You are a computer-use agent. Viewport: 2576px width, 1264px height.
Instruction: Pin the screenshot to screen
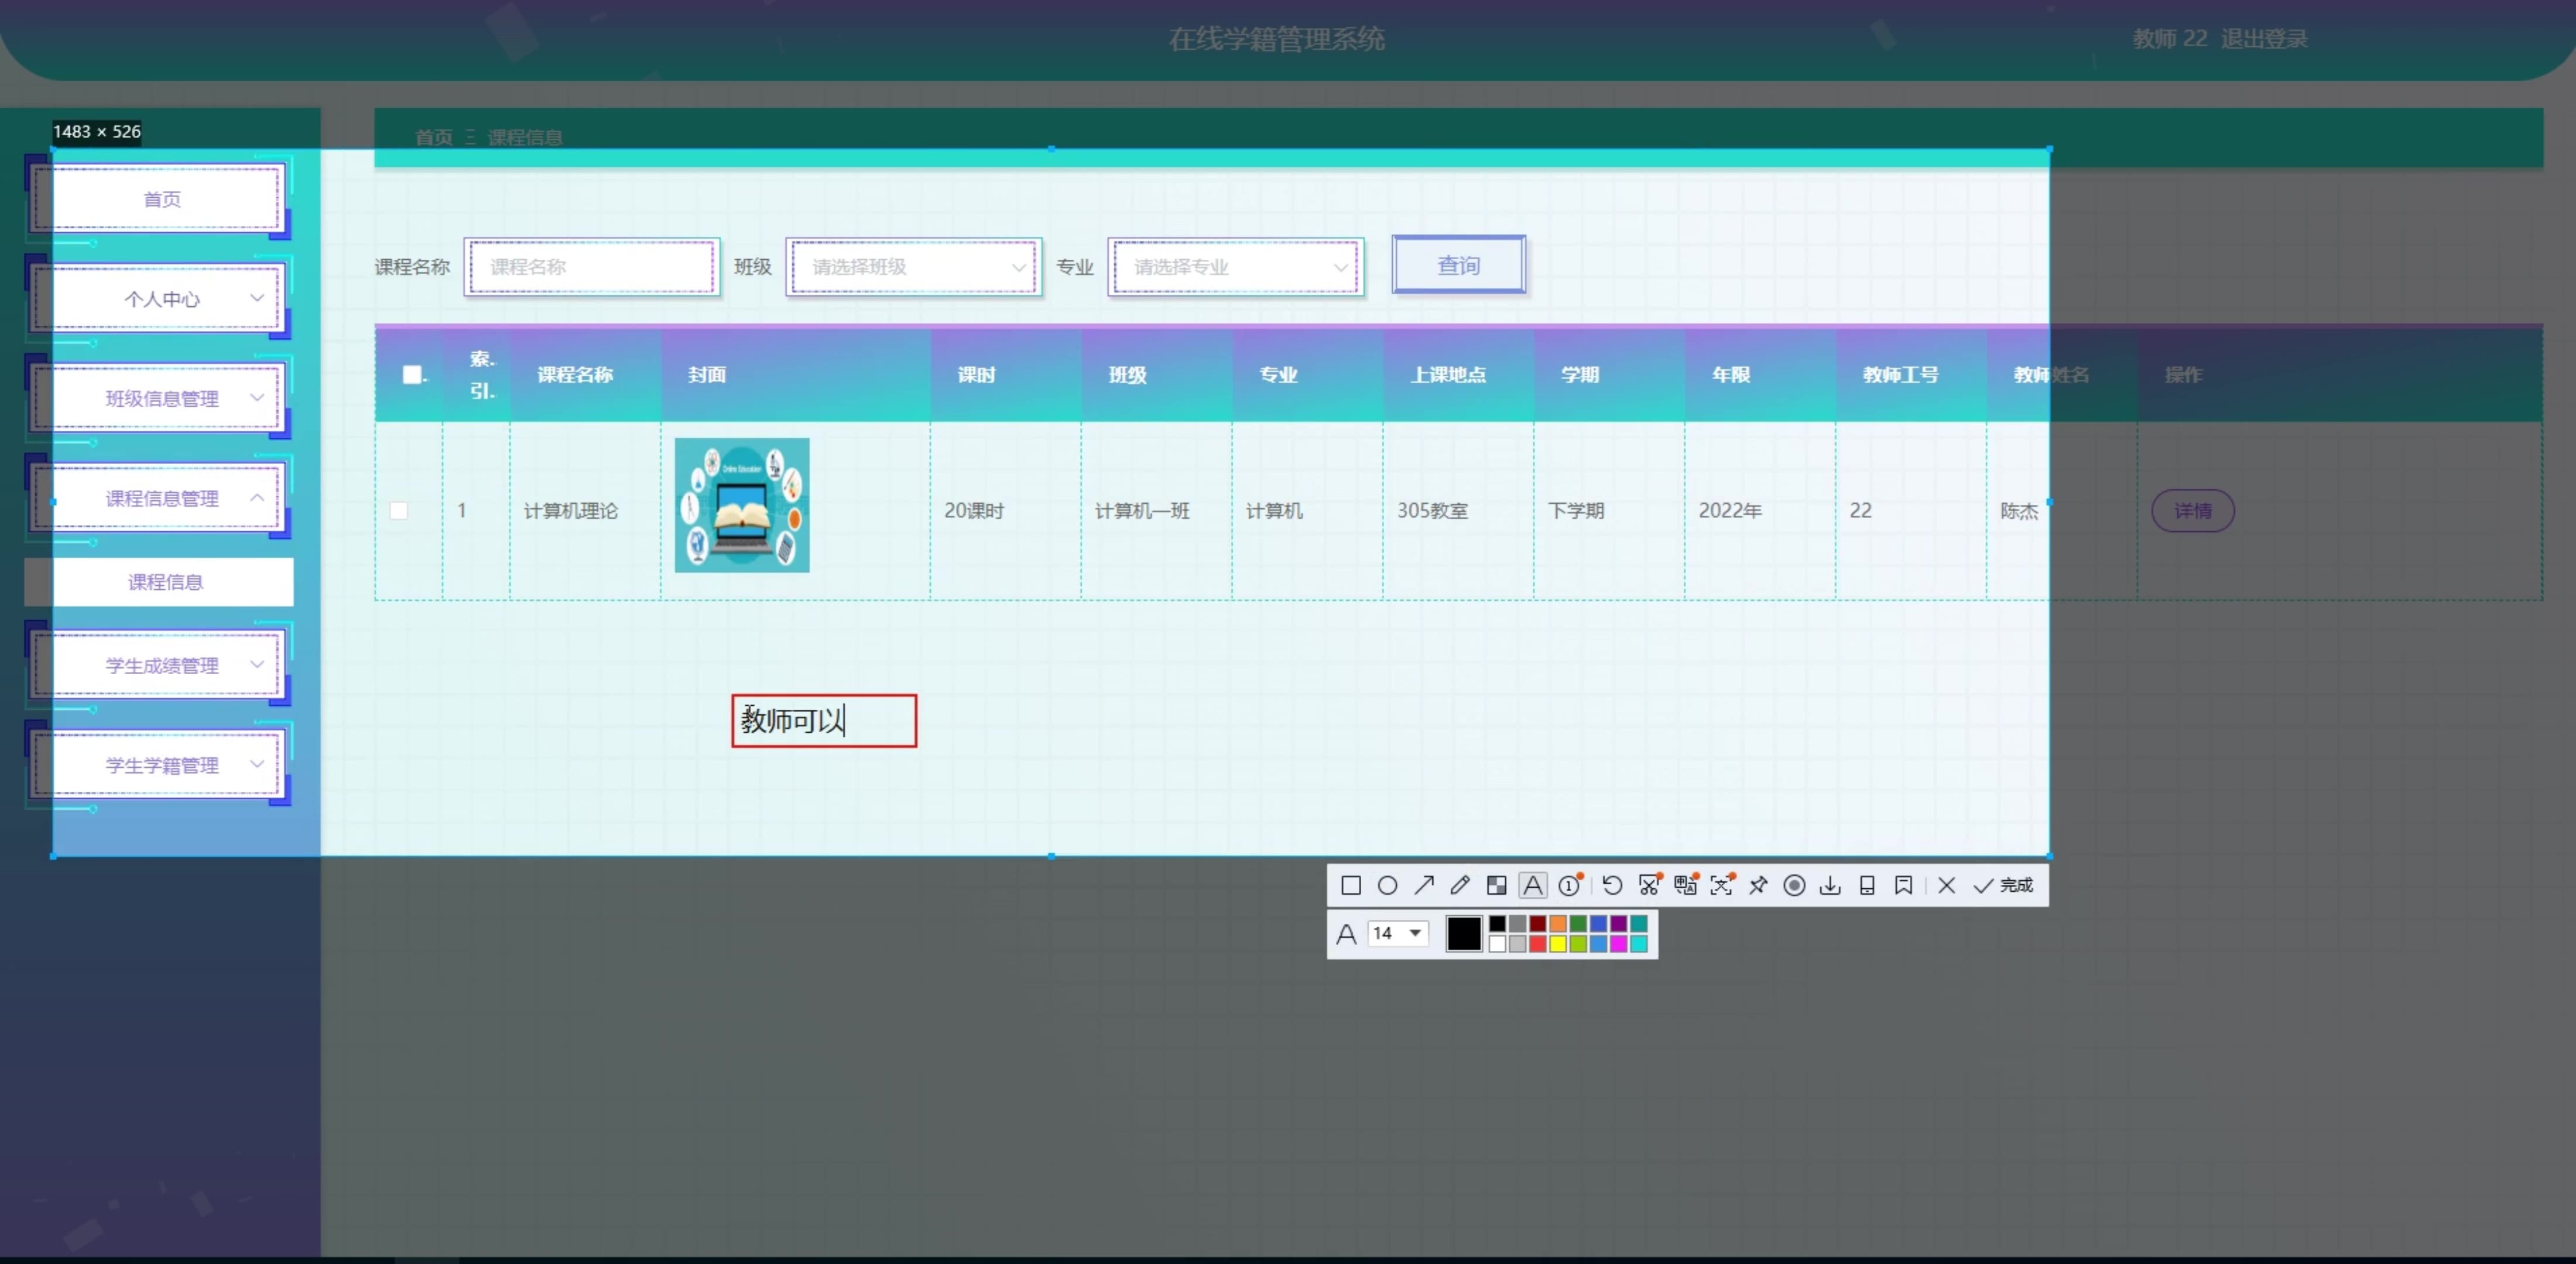click(x=1758, y=885)
